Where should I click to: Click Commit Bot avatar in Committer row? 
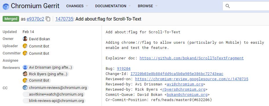click(x=25, y=53)
